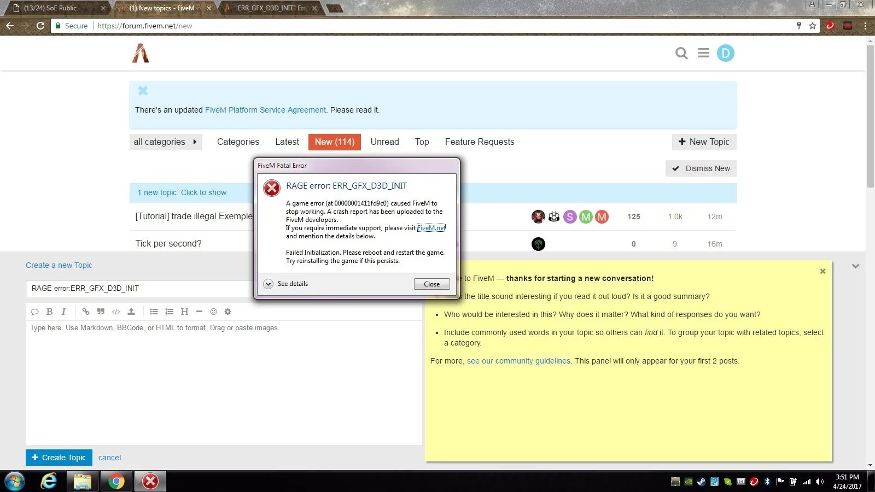Bookmark page with star icon
Viewport: 875px width, 492px height.
[x=813, y=26]
